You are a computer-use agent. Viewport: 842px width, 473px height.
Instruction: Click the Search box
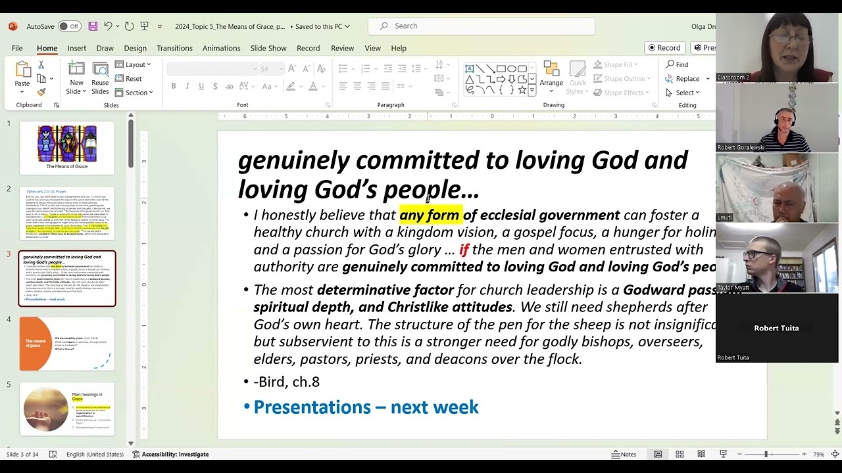(482, 26)
